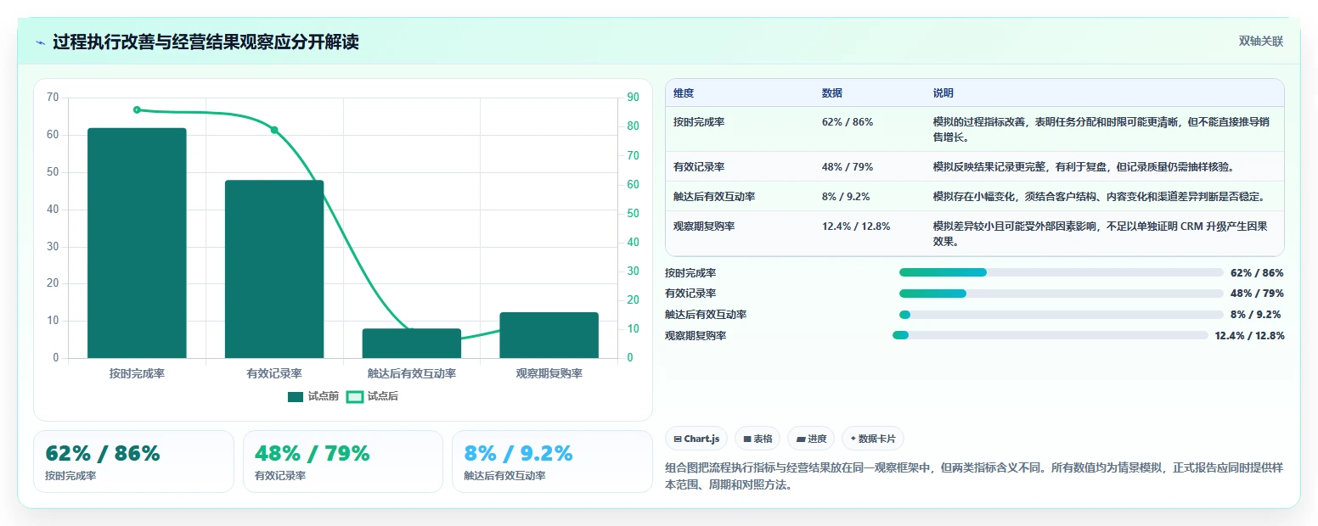Click the lightning icon beside the panel title

[41, 42]
